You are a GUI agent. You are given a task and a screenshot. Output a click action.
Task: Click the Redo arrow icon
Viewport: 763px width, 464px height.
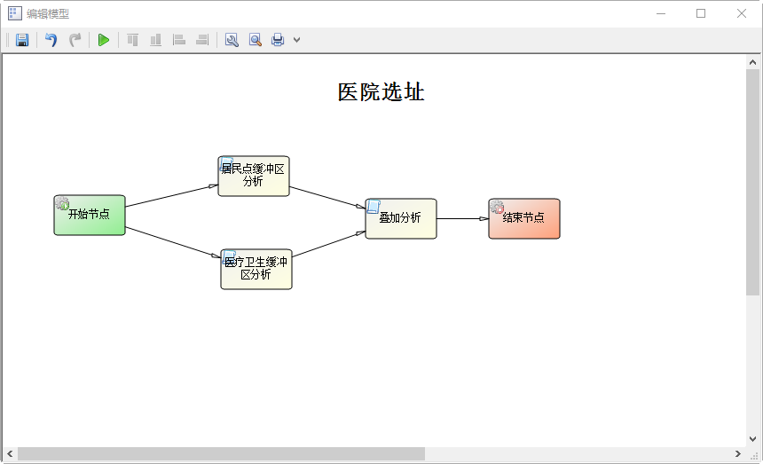(75, 40)
